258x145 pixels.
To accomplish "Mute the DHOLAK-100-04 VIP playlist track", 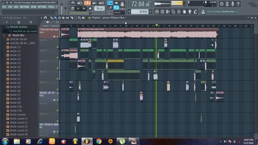I will pos(57,100).
